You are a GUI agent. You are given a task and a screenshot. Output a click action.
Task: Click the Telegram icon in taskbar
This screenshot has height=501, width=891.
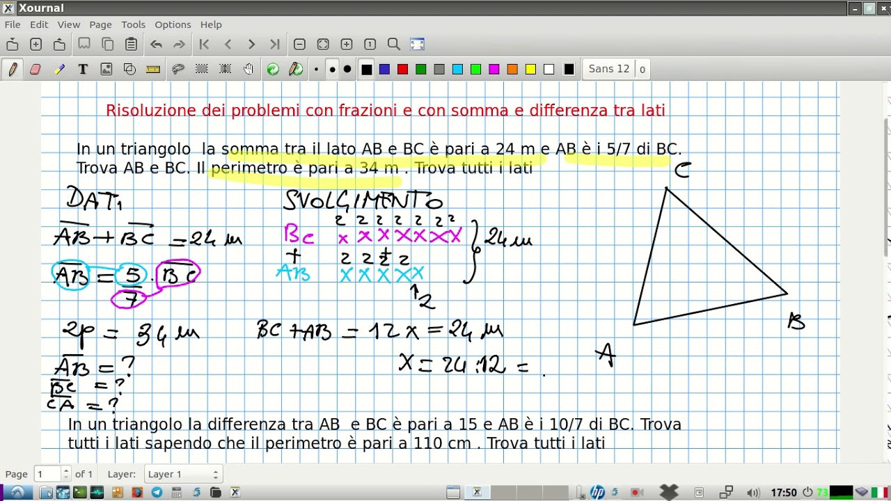click(x=157, y=493)
